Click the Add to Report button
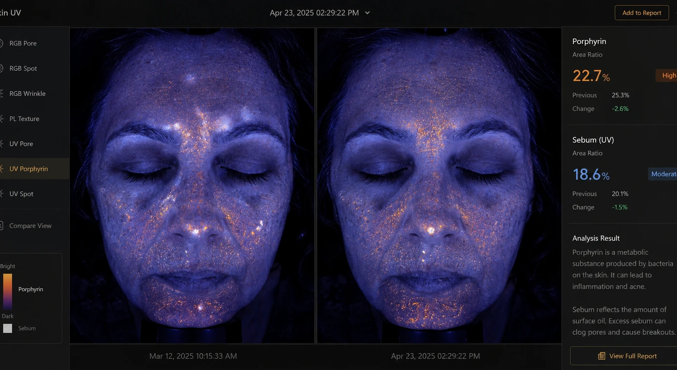The width and height of the screenshot is (677, 370). pos(642,13)
